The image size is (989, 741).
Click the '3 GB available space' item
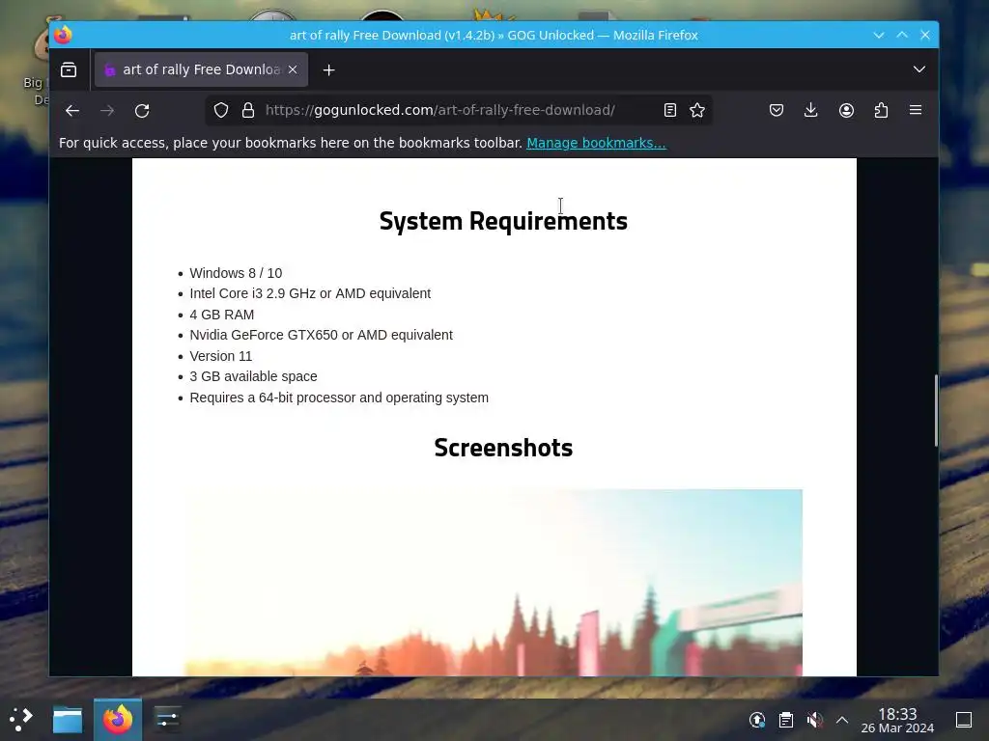point(254,377)
